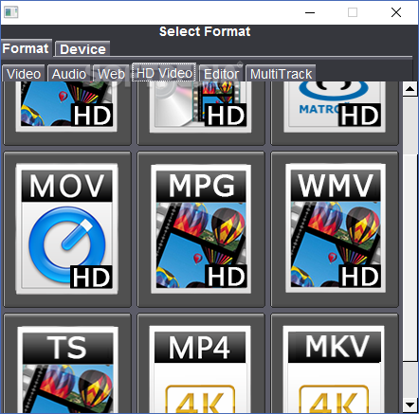Screen dimensions: 419x414
Task: Open the MultiTrack sub-tab
Action: pos(281,74)
